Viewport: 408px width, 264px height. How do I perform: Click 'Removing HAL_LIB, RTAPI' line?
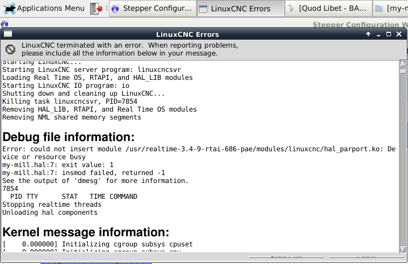99,109
